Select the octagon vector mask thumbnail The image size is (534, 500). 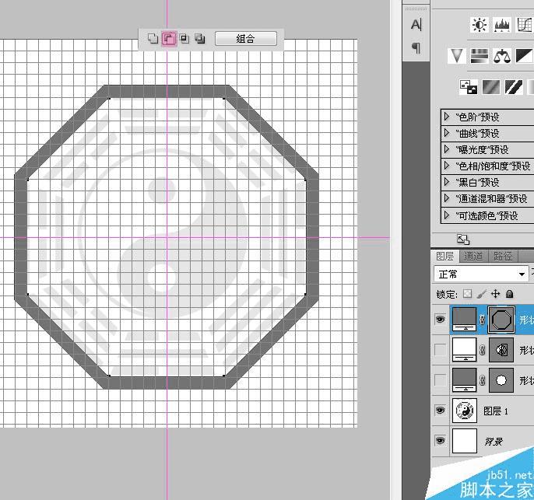tap(501, 320)
